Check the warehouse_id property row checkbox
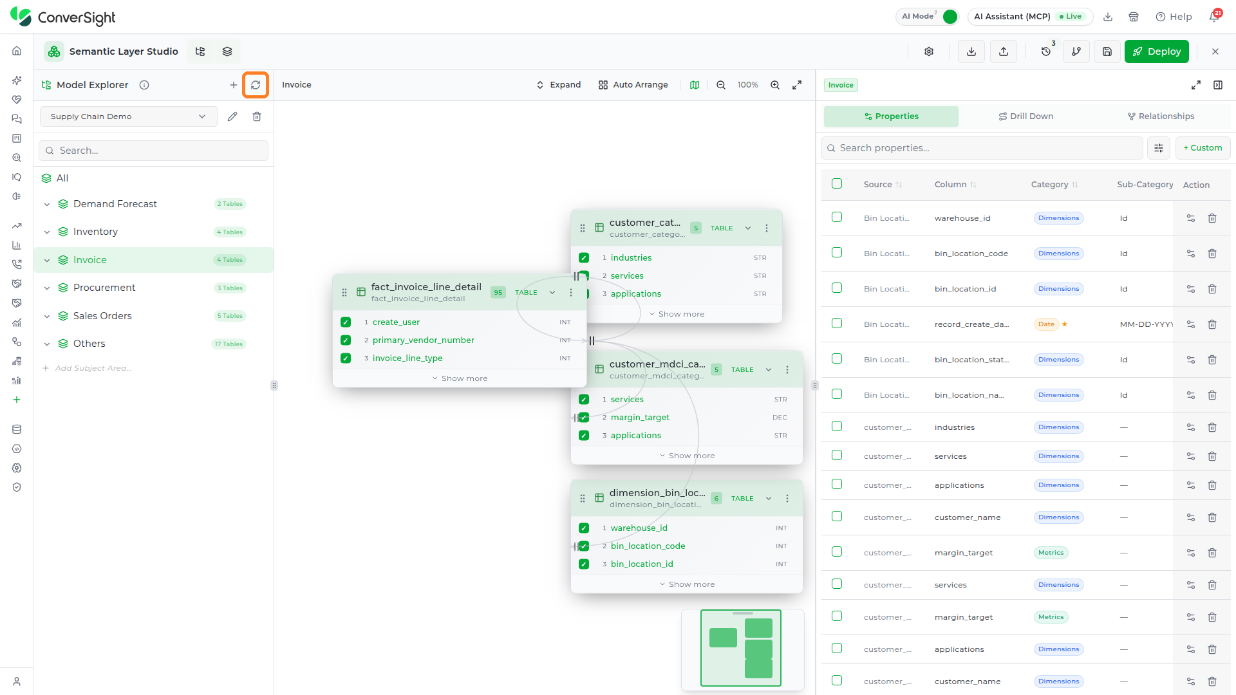Image resolution: width=1236 pixels, height=695 pixels. click(837, 218)
